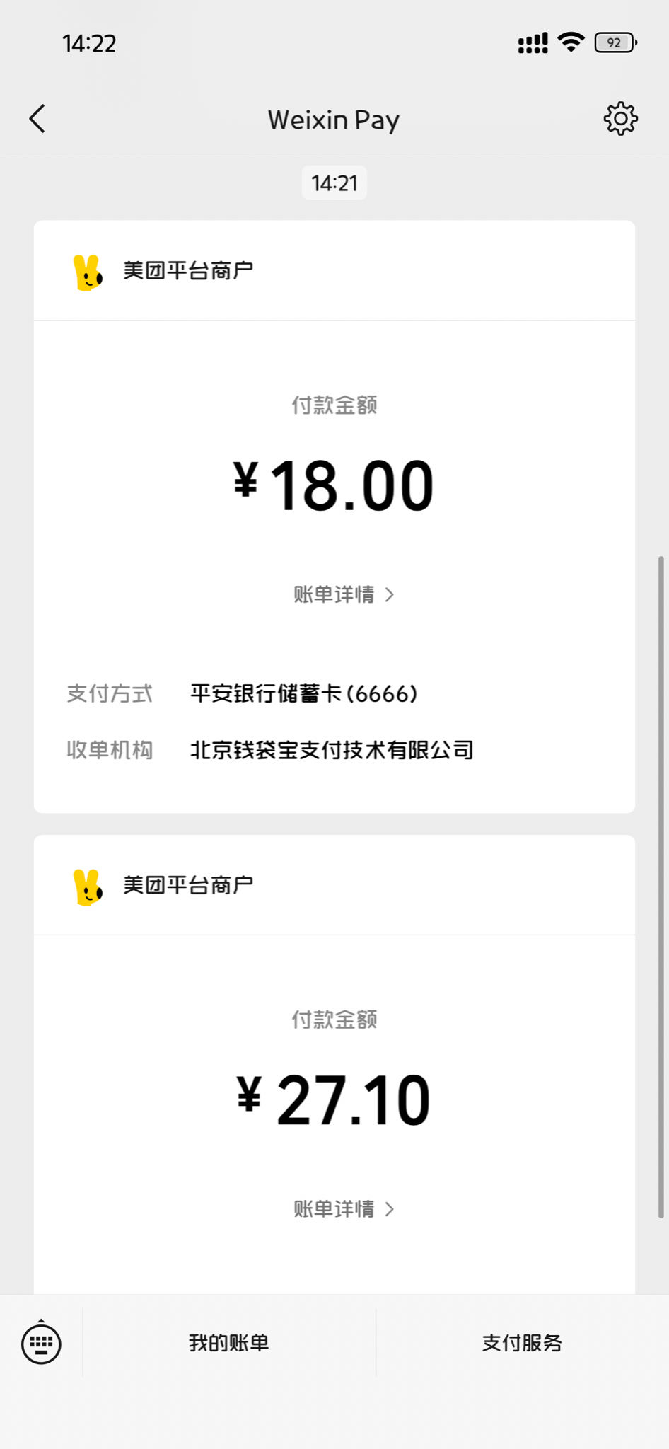Tap Meituan logo on the ¥27.10 card
The image size is (669, 1449).
88,887
